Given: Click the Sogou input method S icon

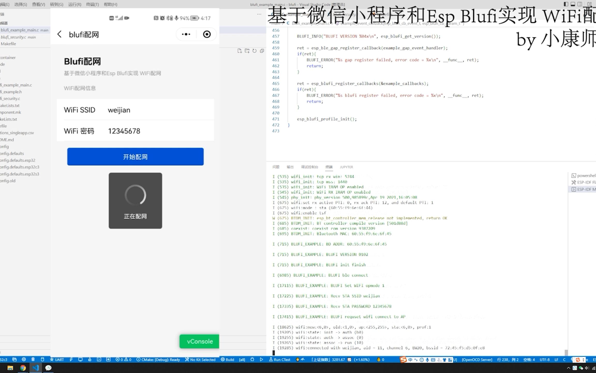Looking at the screenshot, I should 403,360.
